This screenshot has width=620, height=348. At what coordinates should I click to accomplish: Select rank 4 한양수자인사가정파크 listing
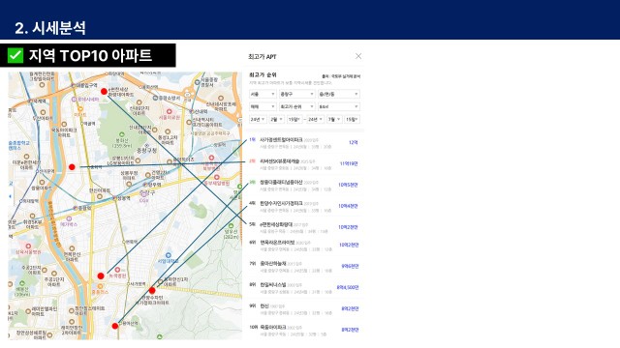[x=303, y=206]
